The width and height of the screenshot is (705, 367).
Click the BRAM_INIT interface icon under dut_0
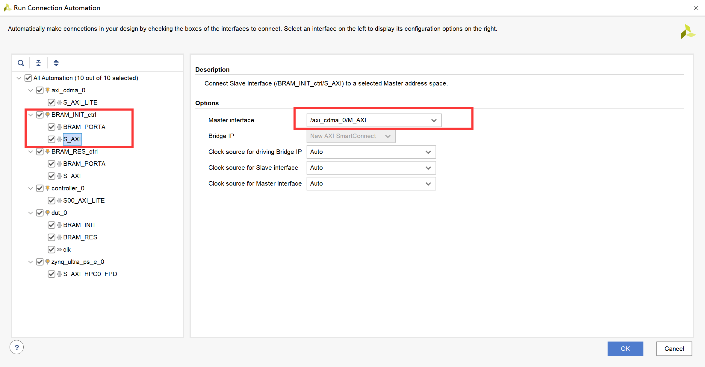pos(59,225)
